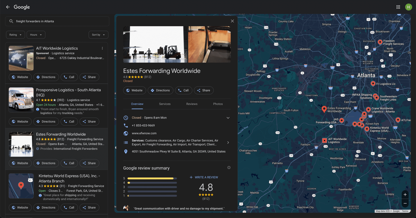Get Directions to AIT Worldwide Logistics

coord(46,77)
